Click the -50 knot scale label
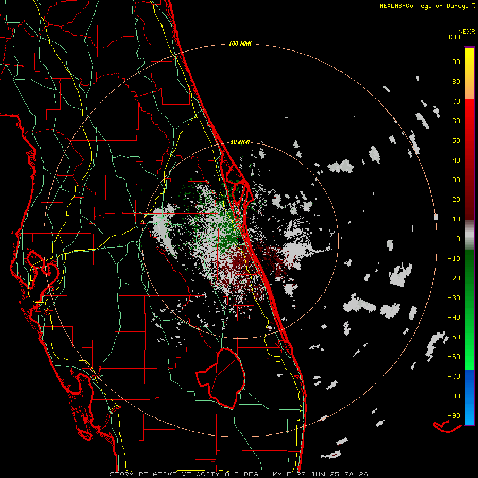Screen dimensions: 478x478 tap(454, 337)
